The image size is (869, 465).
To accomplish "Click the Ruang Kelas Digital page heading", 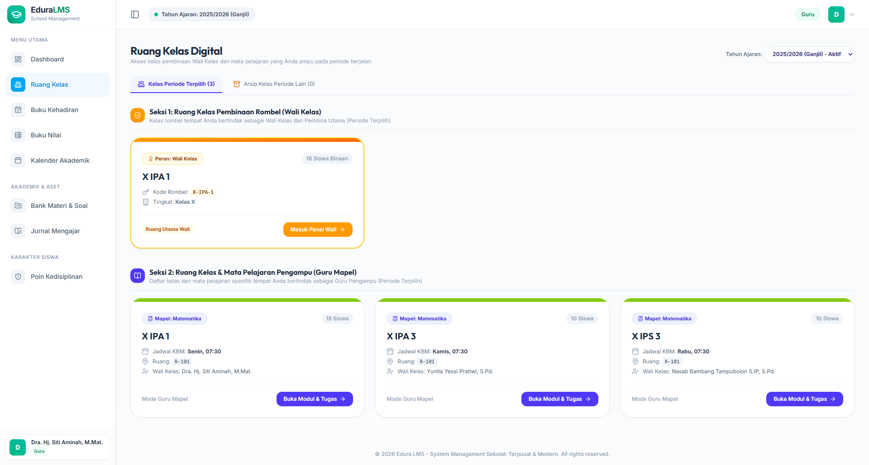I will click(177, 51).
